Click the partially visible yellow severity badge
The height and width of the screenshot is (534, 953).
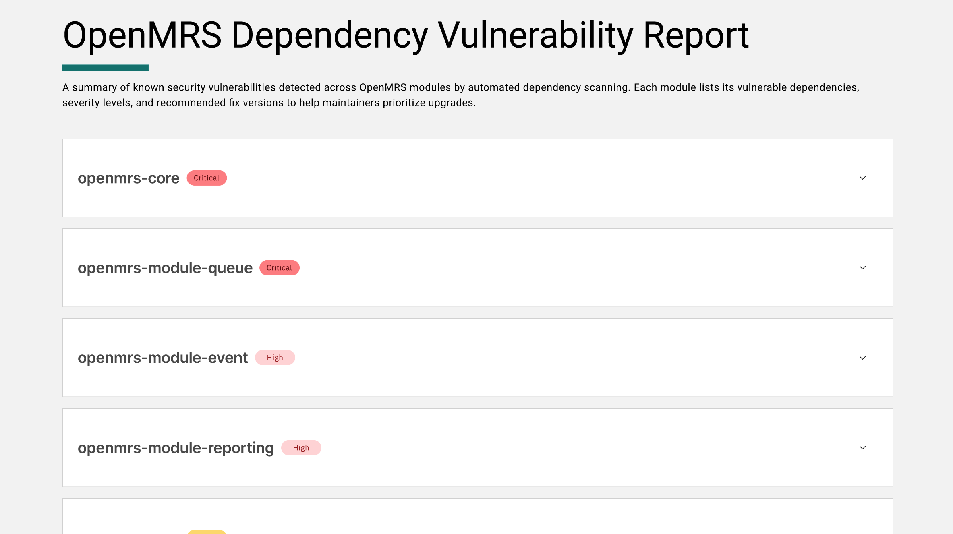pyautogui.click(x=207, y=532)
